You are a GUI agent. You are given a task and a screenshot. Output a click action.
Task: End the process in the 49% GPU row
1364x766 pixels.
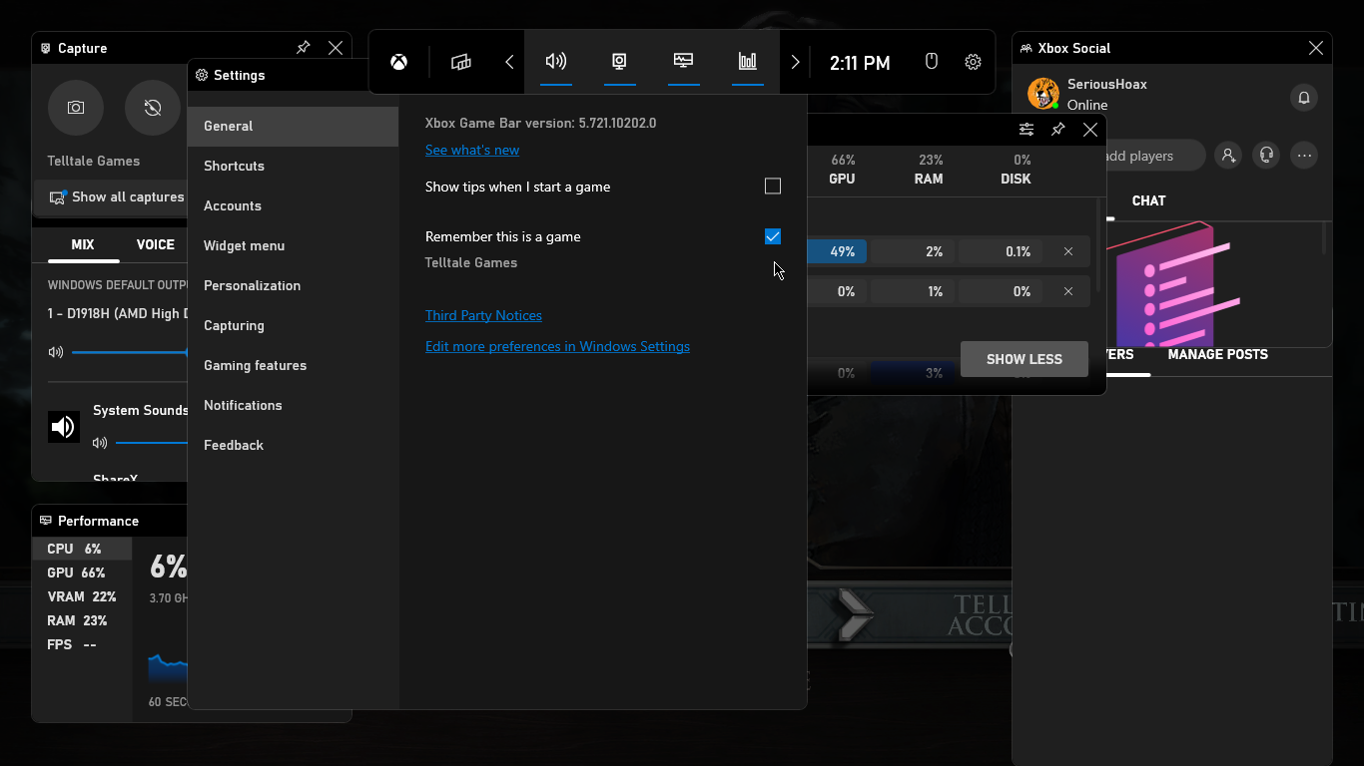(x=1068, y=251)
